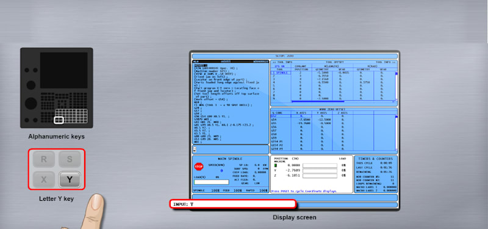
Task: Click the red STOP spindle icon
Action: pyautogui.click(x=199, y=166)
